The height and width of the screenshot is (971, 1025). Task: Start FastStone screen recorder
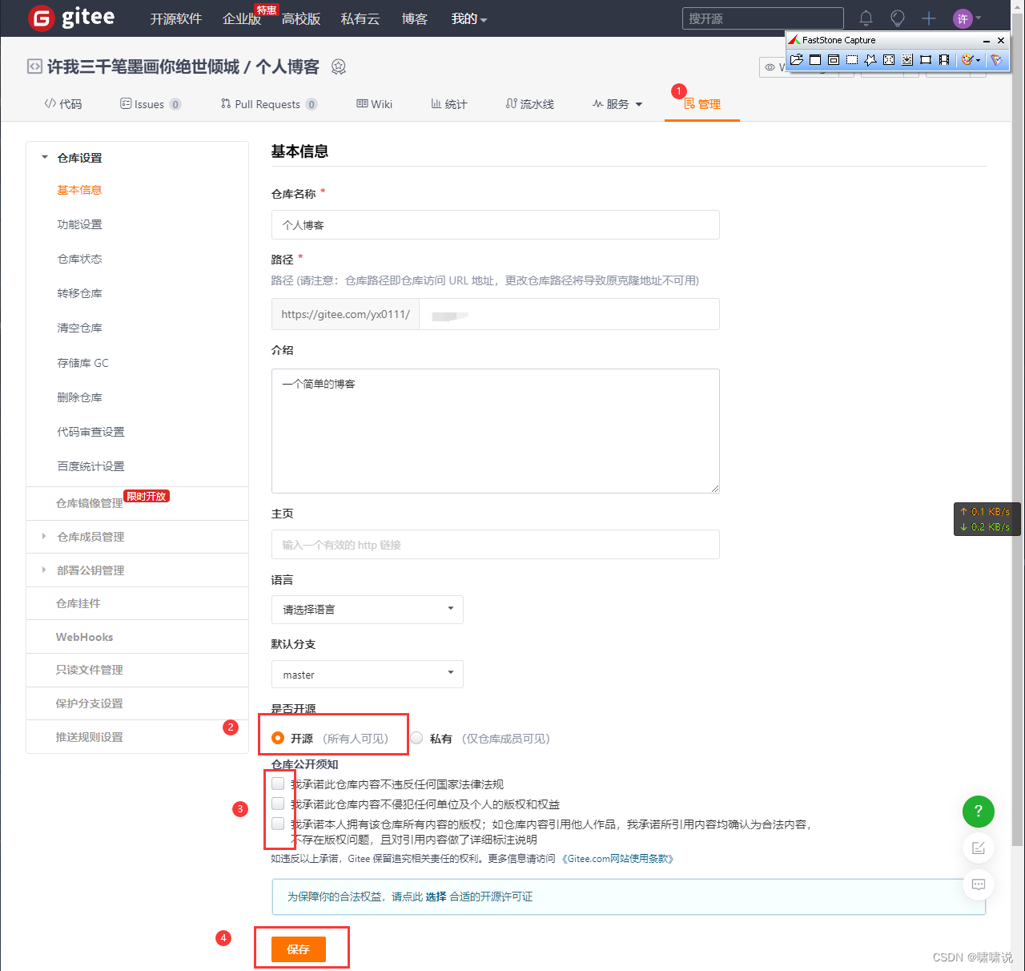944,59
